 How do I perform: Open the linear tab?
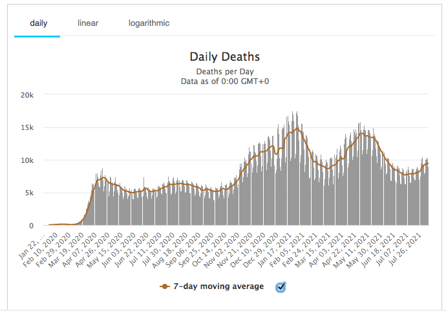coord(88,23)
